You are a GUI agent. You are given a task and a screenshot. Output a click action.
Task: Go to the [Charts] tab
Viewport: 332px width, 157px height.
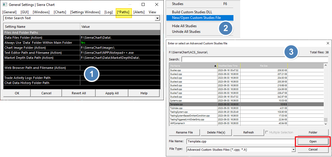(x=60, y=12)
